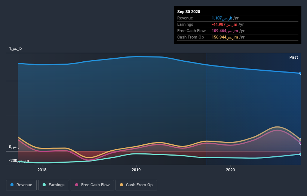Click the Earnings row label in the tooltip
307x196 pixels.
tap(185, 24)
